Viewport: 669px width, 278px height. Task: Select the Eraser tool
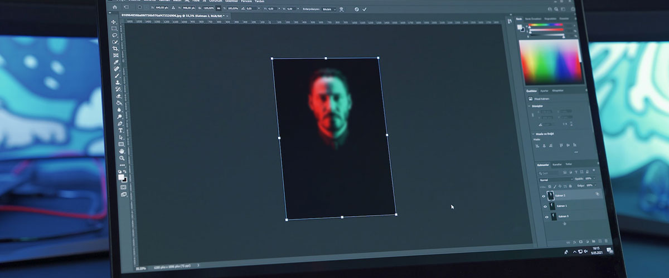point(118,95)
